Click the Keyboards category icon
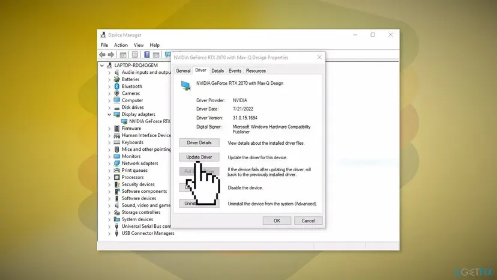Viewport: 497px width, 280px height. pyautogui.click(x=116, y=142)
